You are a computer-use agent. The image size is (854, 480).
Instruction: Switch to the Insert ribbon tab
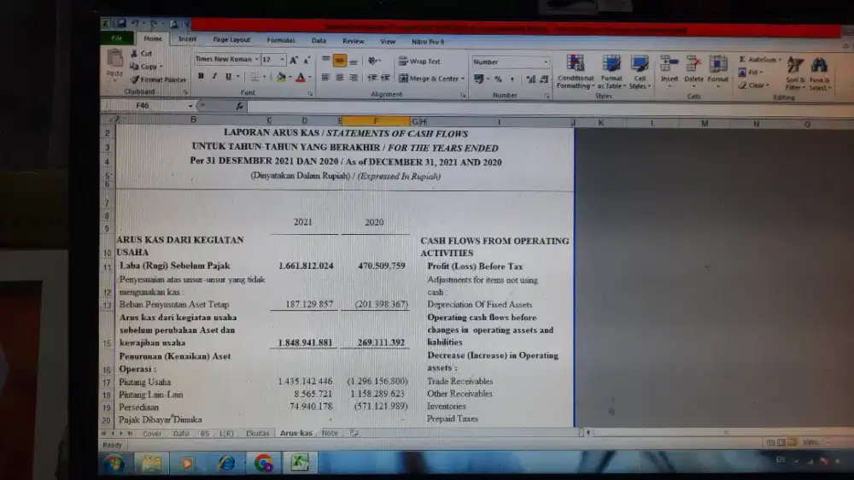187,39
